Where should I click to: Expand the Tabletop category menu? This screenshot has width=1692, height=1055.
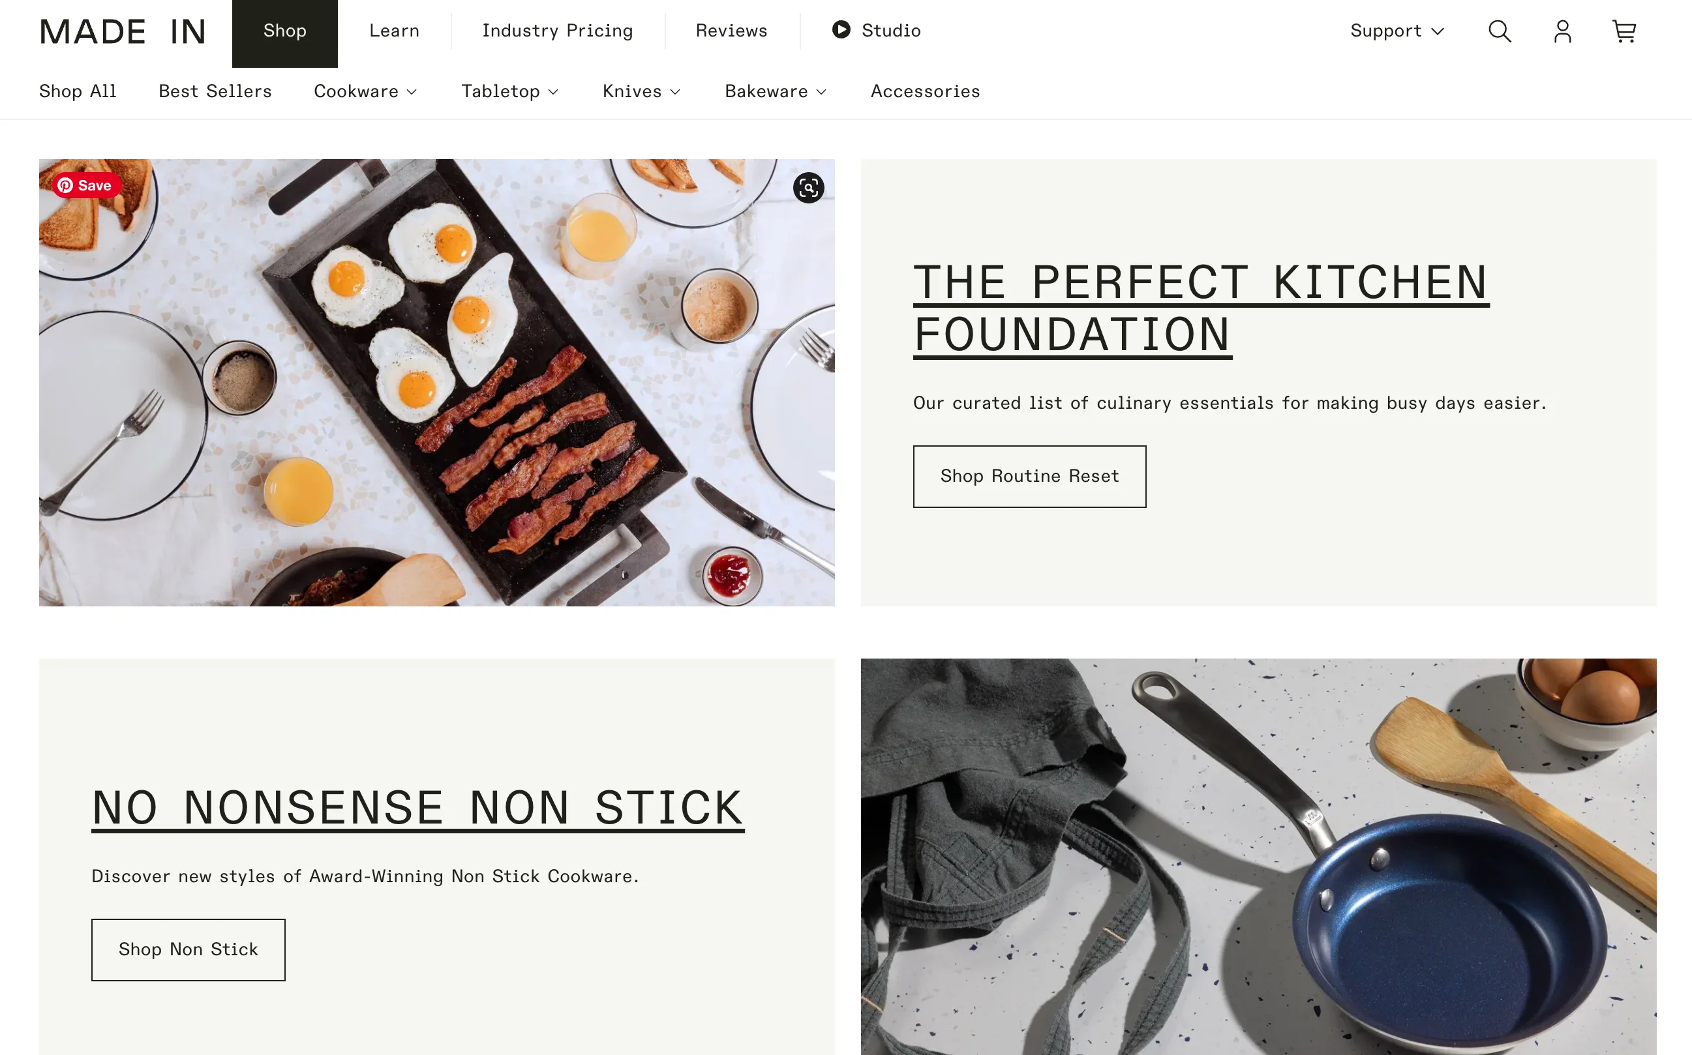(510, 91)
